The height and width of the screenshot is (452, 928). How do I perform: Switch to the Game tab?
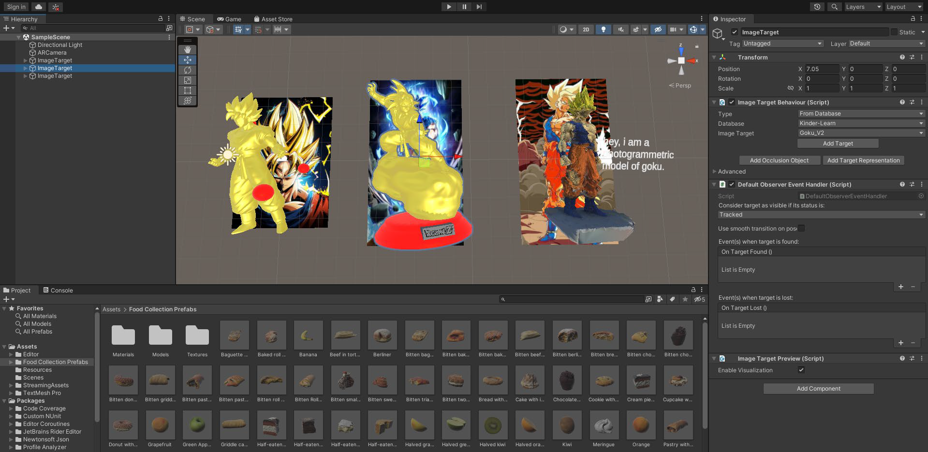[x=229, y=19]
